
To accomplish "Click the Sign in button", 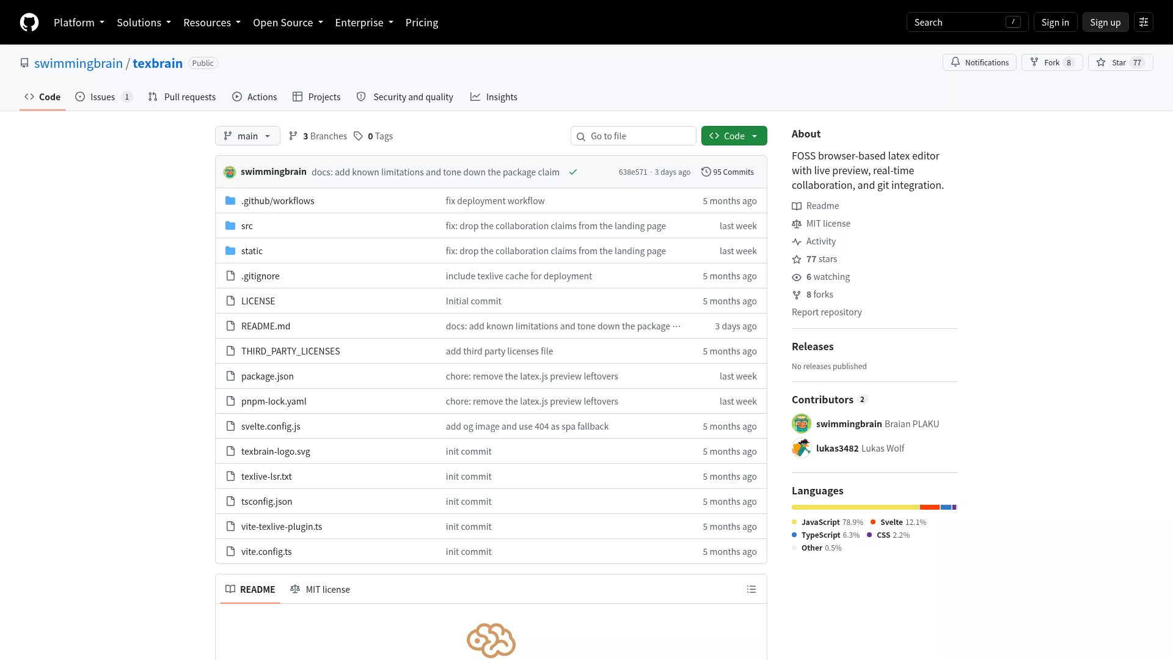I will (1055, 23).
